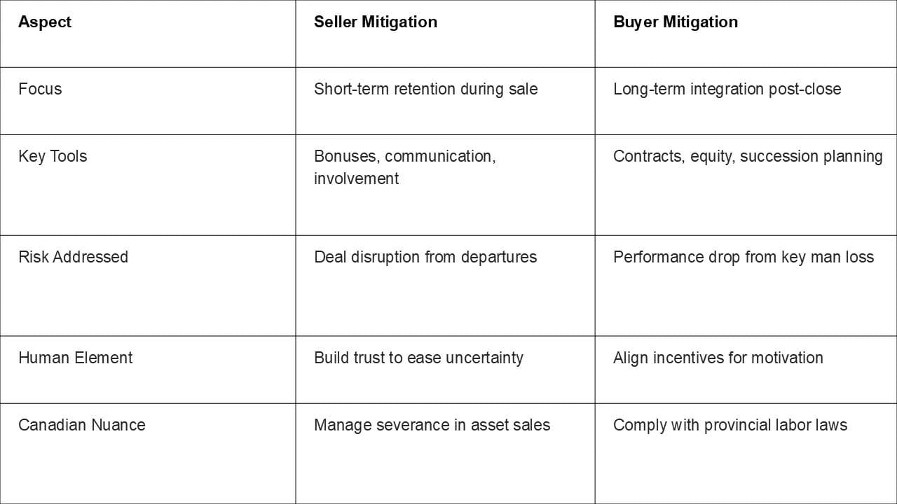Select the Key Tools row label
The width and height of the screenshot is (897, 504).
(x=53, y=156)
